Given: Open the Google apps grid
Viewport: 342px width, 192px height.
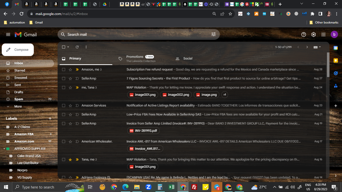Looking at the screenshot, I should [323, 34].
